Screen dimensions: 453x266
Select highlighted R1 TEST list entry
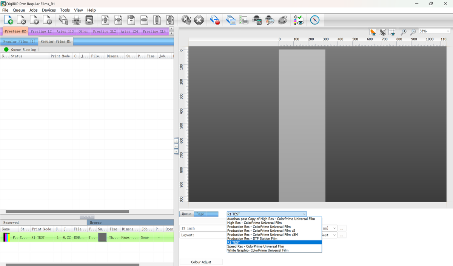pyautogui.click(x=274, y=242)
